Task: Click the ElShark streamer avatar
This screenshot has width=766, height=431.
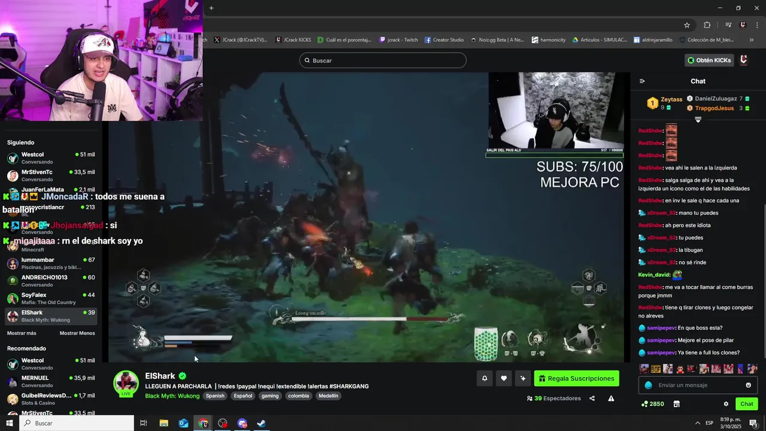Action: 126,383
